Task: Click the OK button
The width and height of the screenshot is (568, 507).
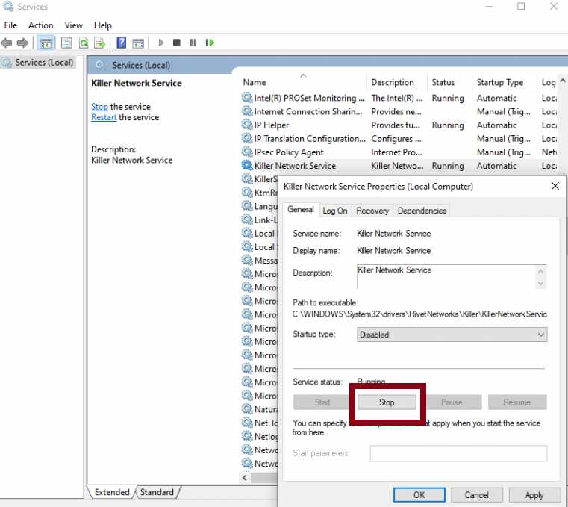Action: [x=419, y=495]
